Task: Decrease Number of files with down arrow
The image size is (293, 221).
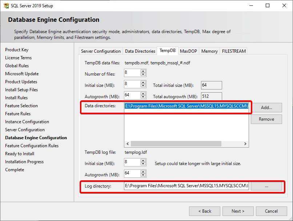Action: pos(143,75)
